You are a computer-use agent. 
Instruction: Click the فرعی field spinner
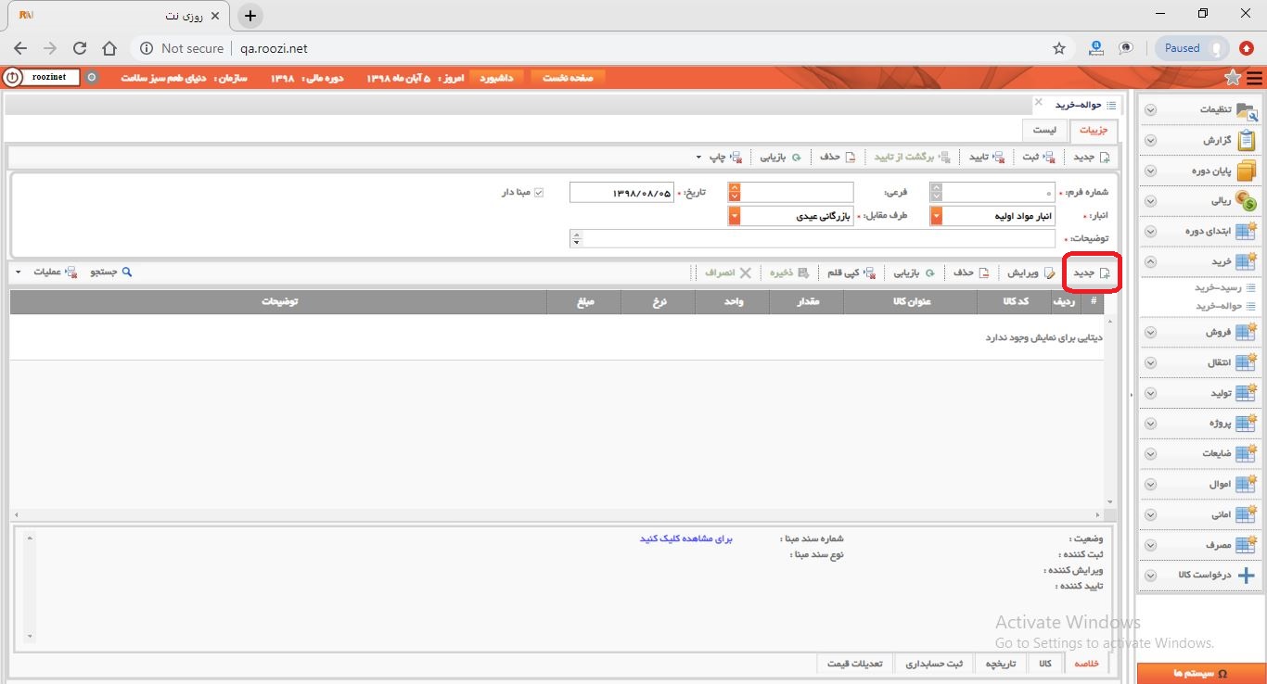(735, 192)
